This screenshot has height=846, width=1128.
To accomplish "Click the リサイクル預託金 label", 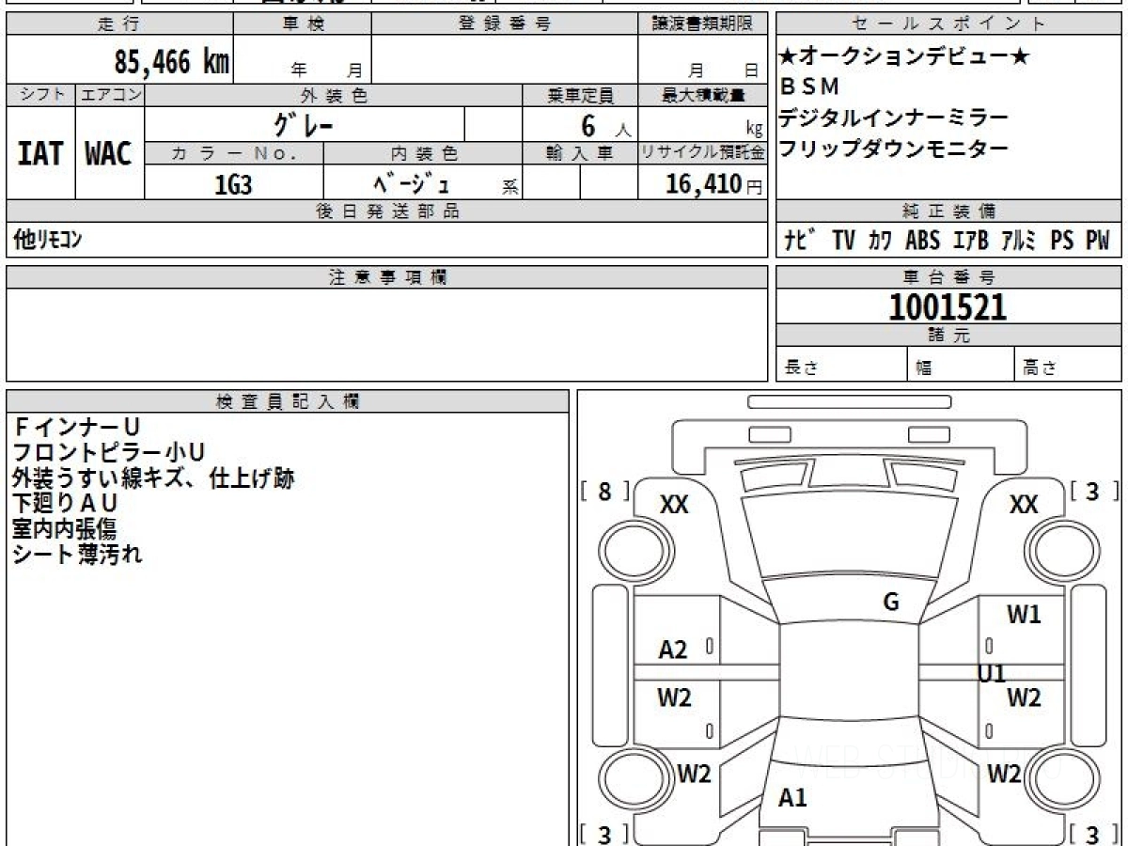I will (x=703, y=153).
